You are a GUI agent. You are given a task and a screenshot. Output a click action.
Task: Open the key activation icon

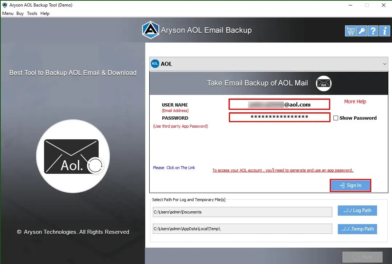pos(362,31)
